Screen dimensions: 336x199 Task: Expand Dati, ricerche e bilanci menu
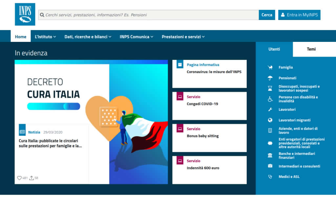pos(88,37)
